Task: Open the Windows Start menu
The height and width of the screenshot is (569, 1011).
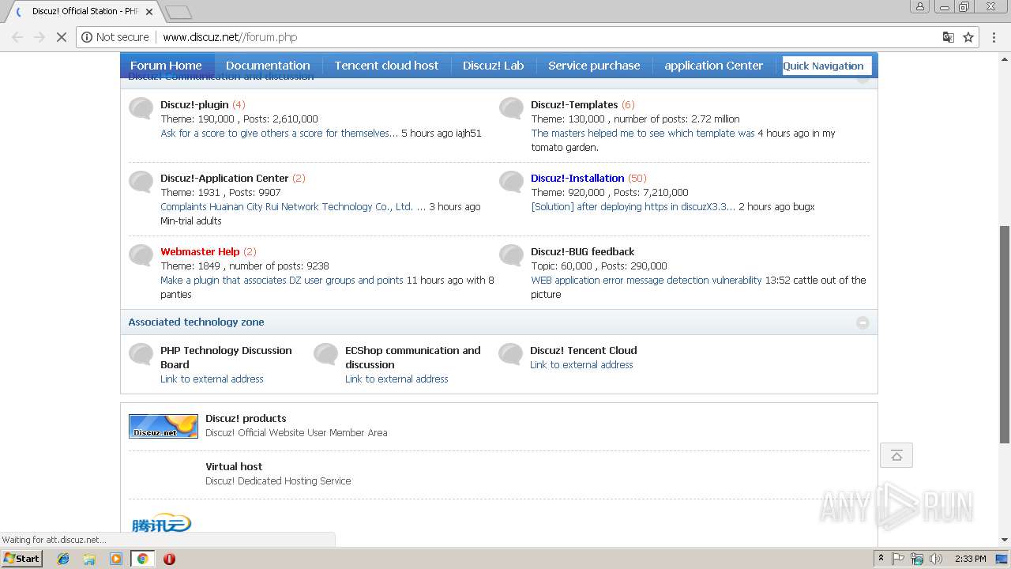Action: point(21,559)
